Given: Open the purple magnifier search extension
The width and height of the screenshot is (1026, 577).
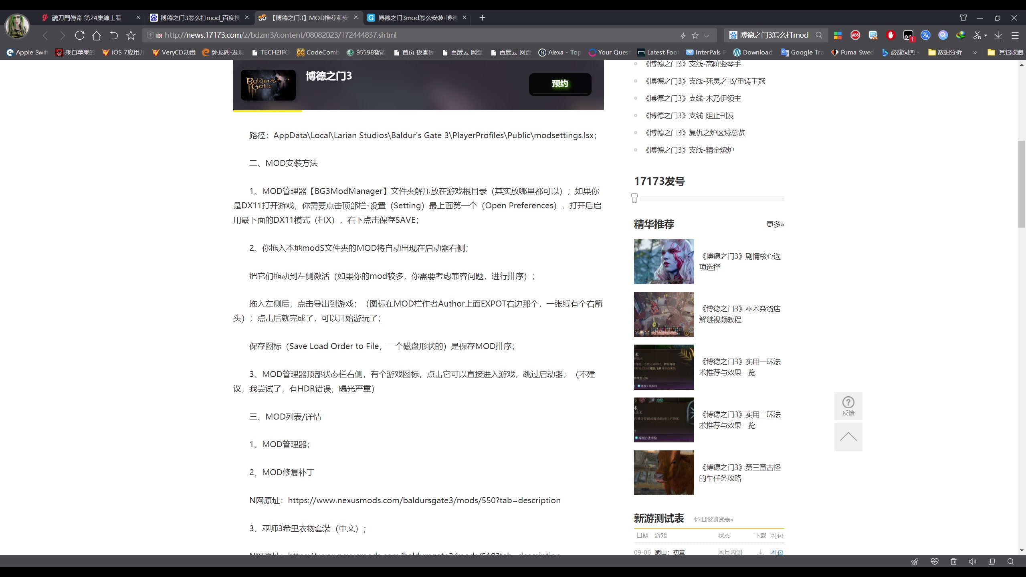Looking at the screenshot, I should [x=943, y=35].
